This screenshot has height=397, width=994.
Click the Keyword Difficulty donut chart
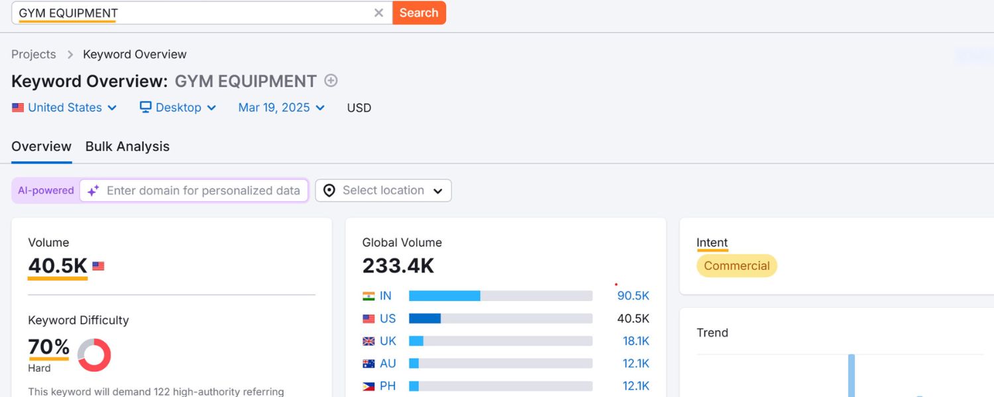coord(93,355)
